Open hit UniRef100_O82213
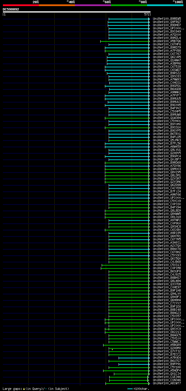 click(x=167, y=332)
